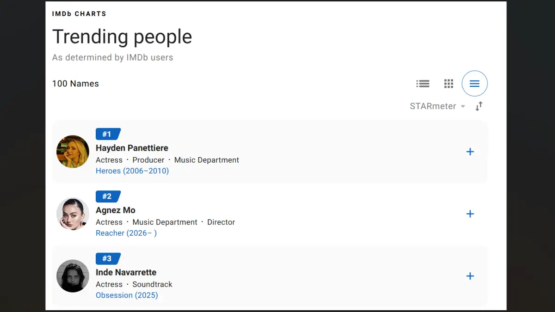The width and height of the screenshot is (555, 312).
Task: Open the Heroes (2006–2010) title link
Action: (132, 171)
